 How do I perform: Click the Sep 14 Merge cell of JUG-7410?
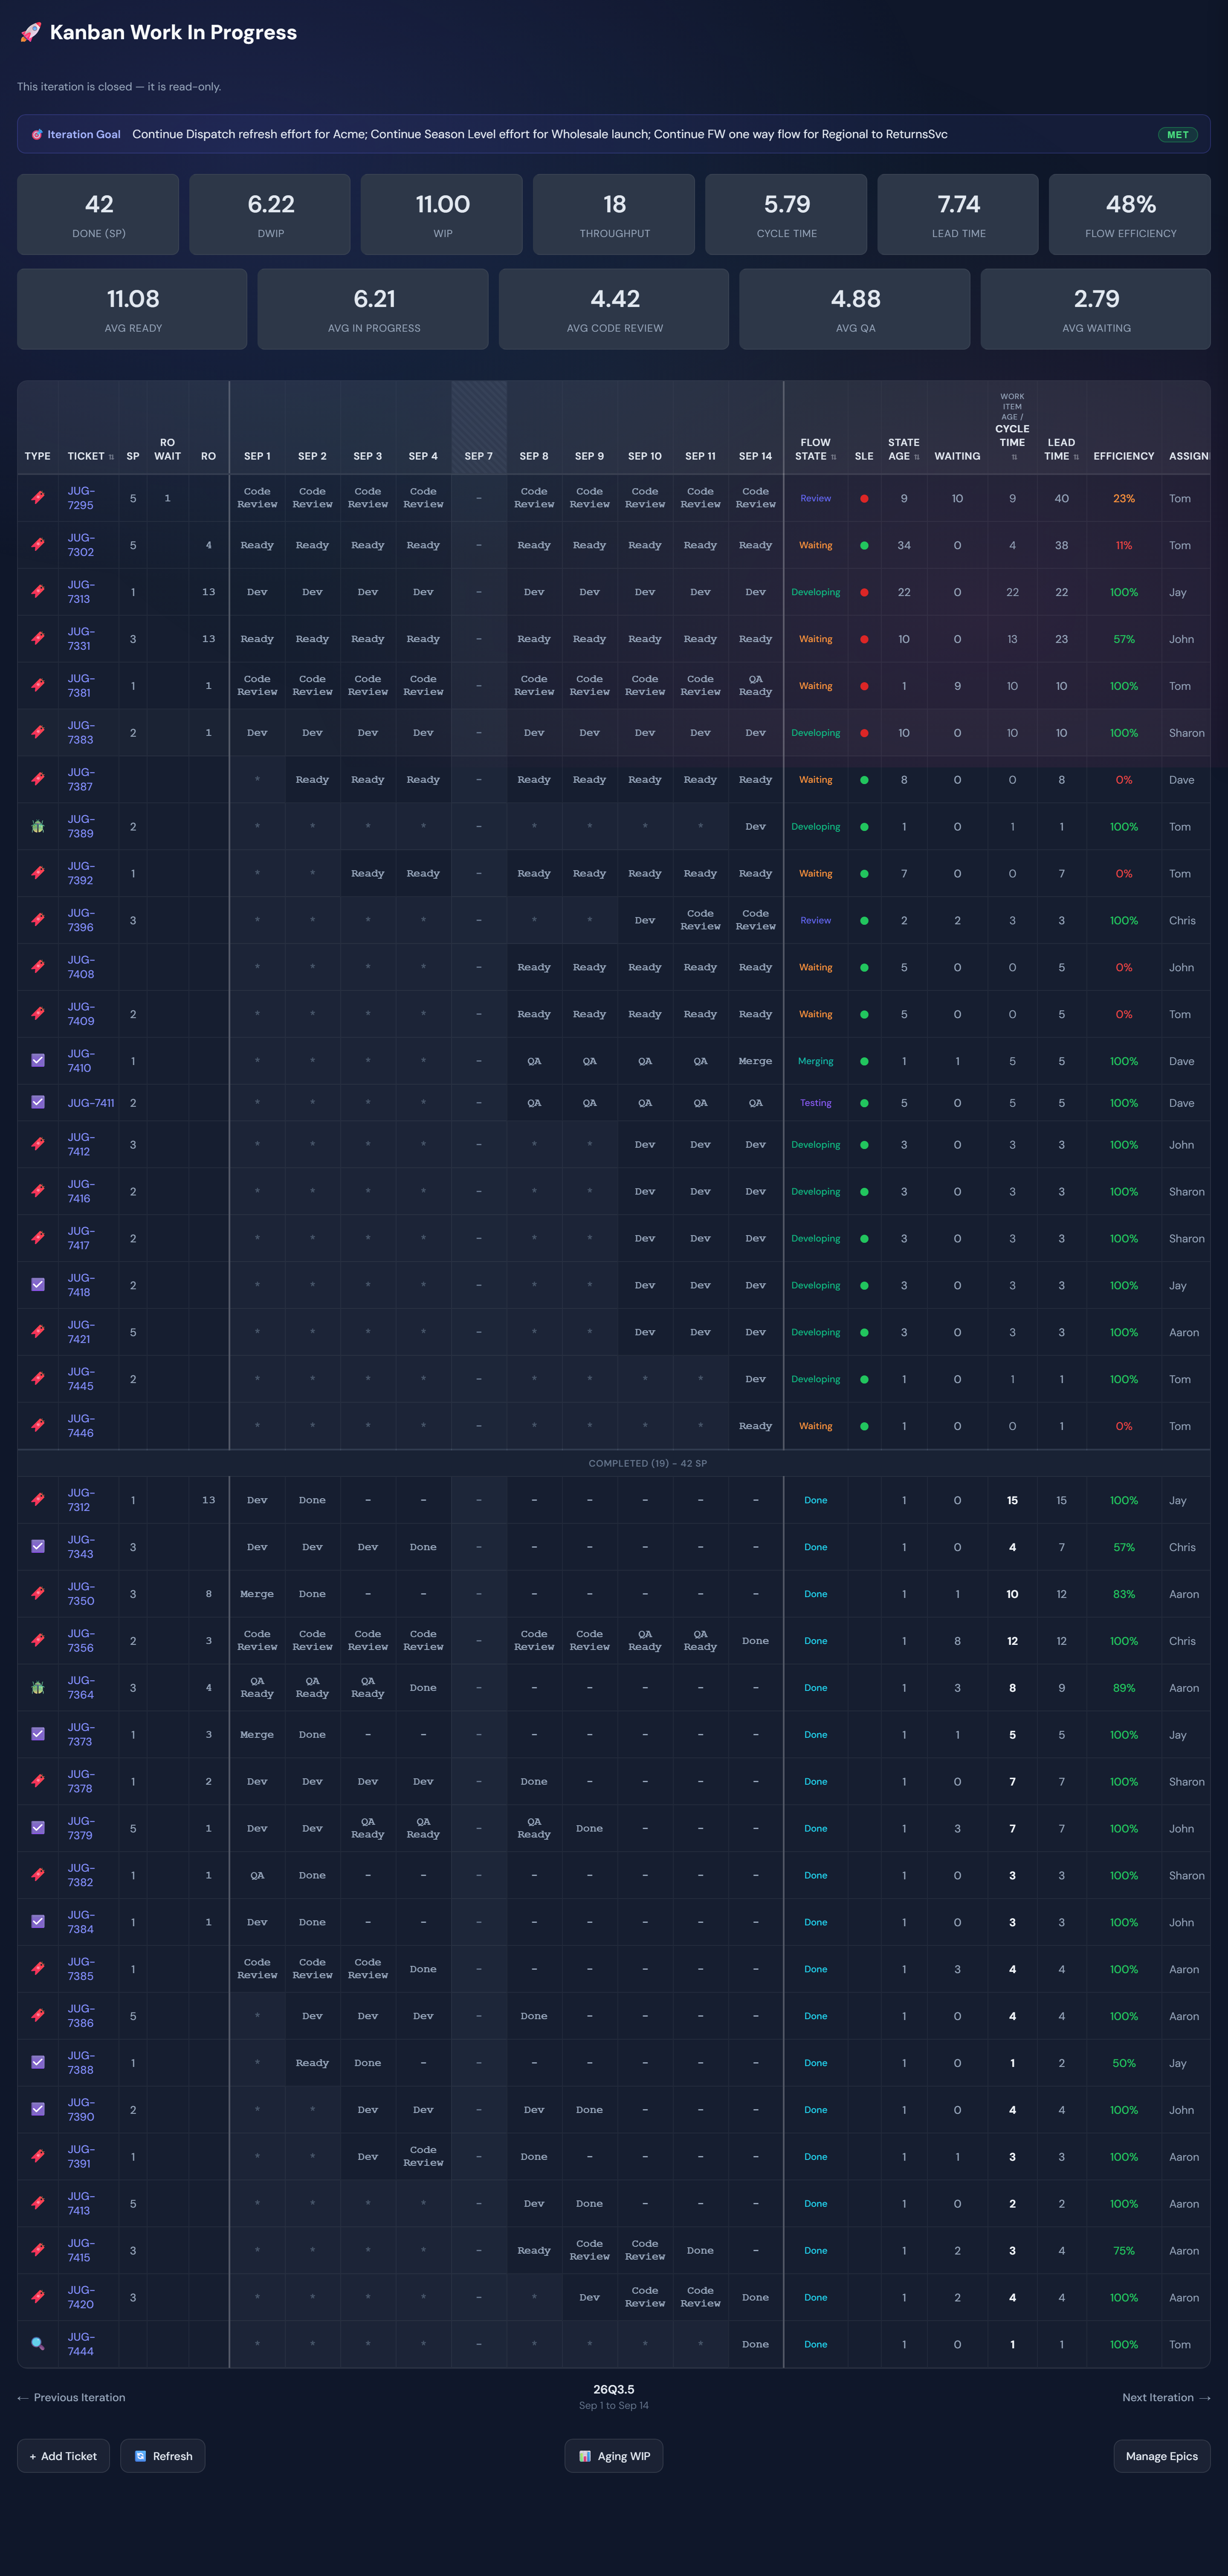click(755, 1061)
